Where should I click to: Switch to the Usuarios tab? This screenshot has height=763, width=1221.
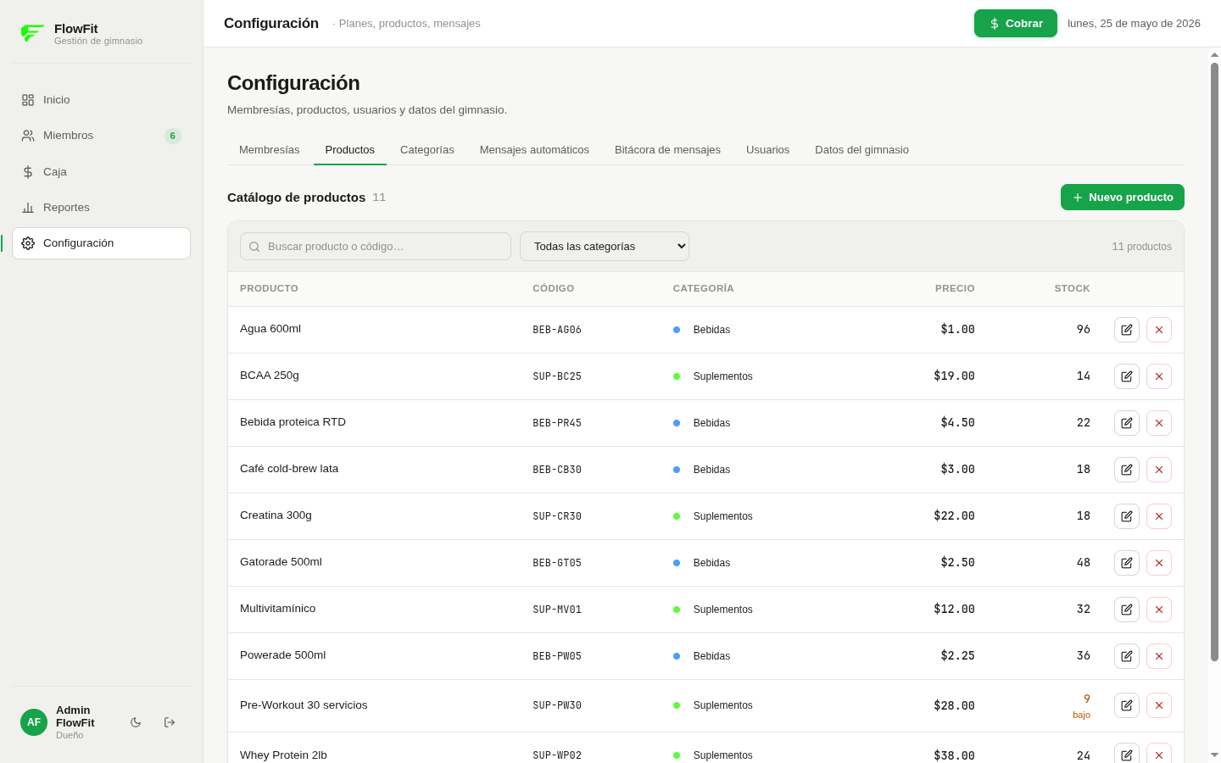pyautogui.click(x=767, y=150)
